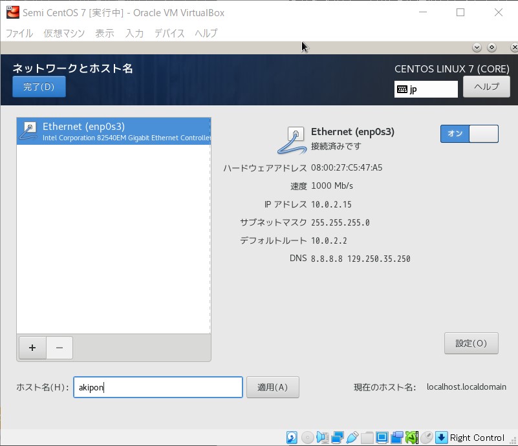
Task: Click the jp keyboard layout indicator
Action: [426, 89]
